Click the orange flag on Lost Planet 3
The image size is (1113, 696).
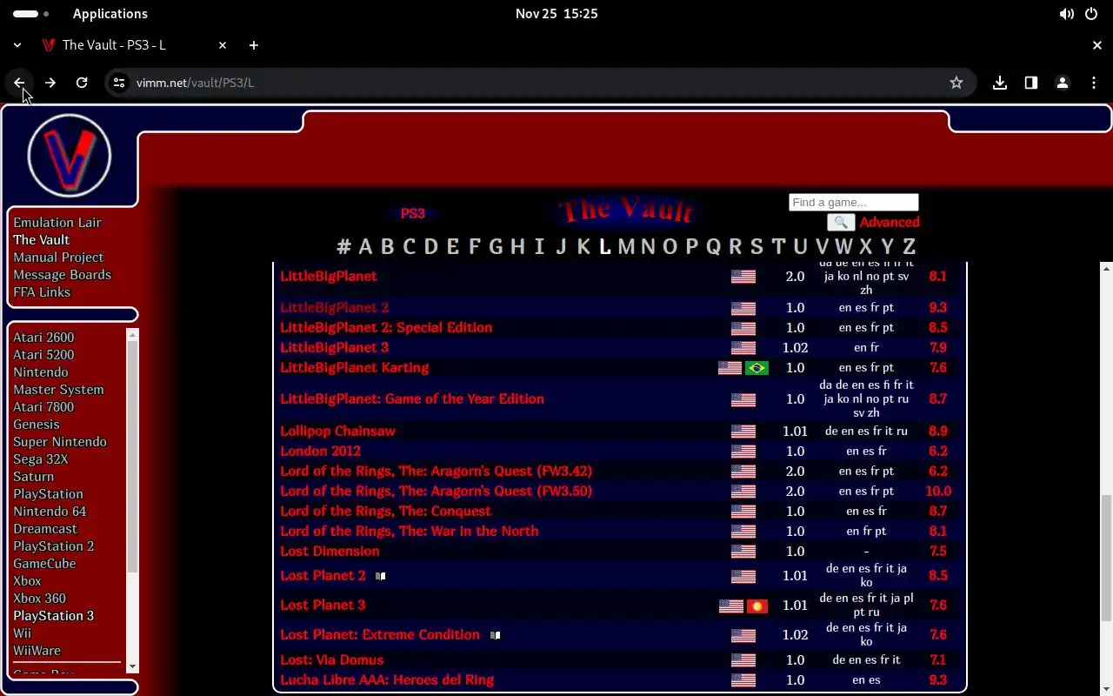click(x=757, y=606)
